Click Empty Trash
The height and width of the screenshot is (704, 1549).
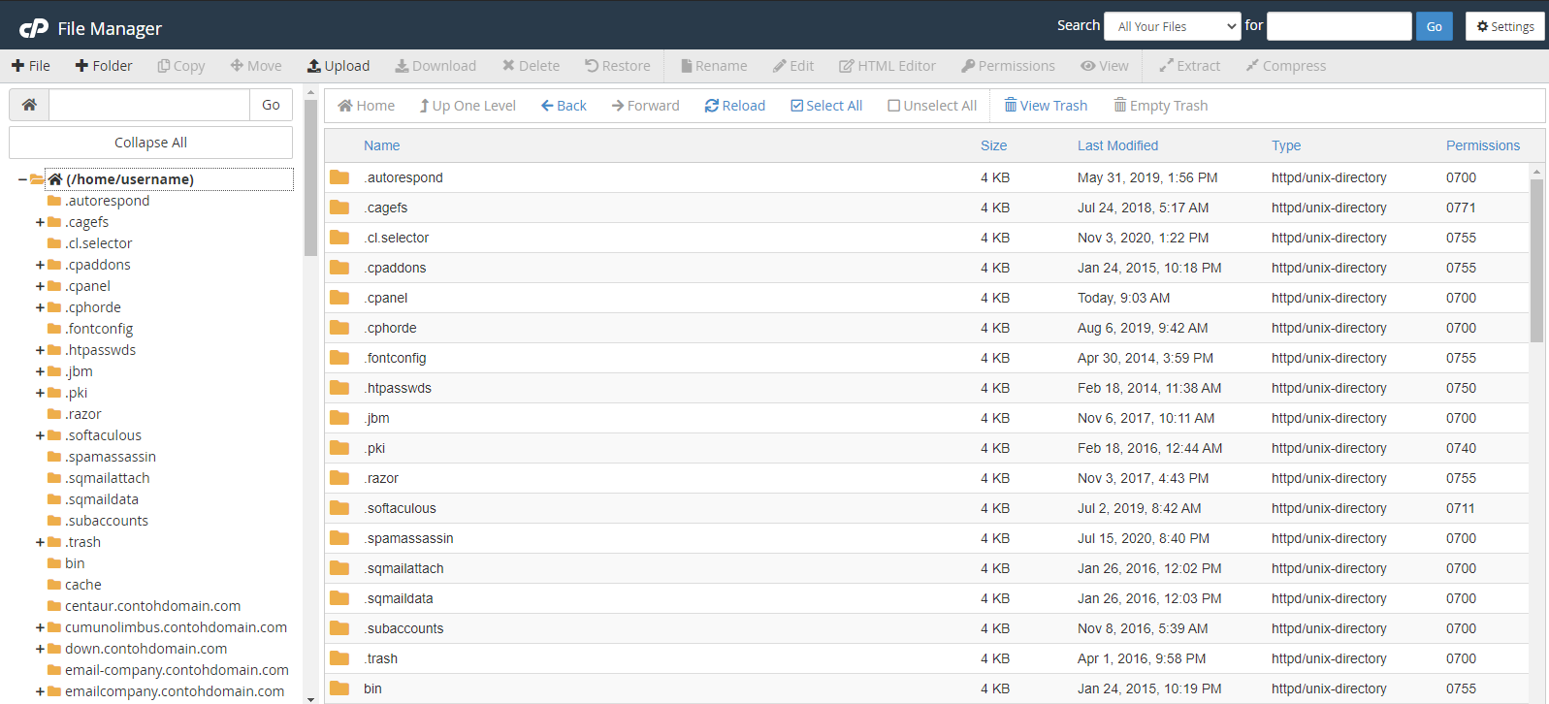tap(1160, 106)
